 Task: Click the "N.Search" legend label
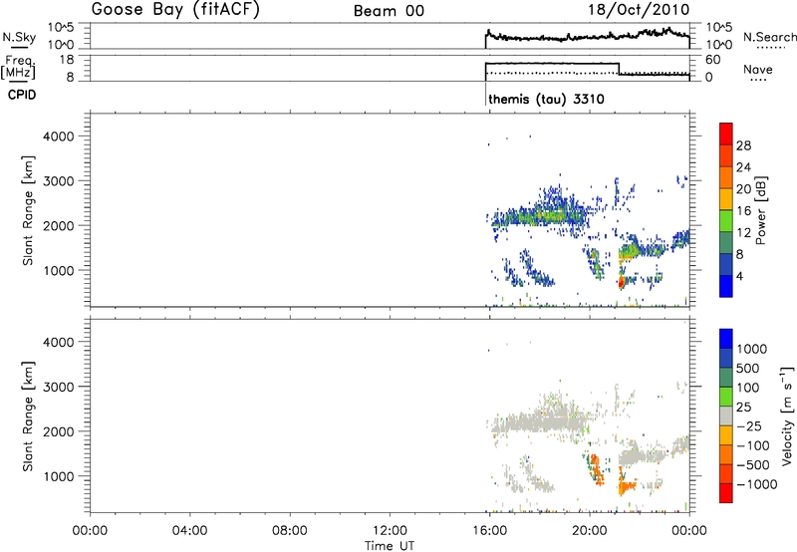769,37
